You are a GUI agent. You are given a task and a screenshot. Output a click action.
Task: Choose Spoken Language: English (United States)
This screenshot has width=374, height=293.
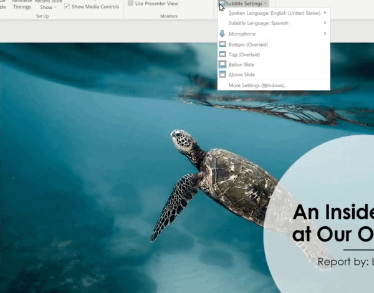pos(274,13)
